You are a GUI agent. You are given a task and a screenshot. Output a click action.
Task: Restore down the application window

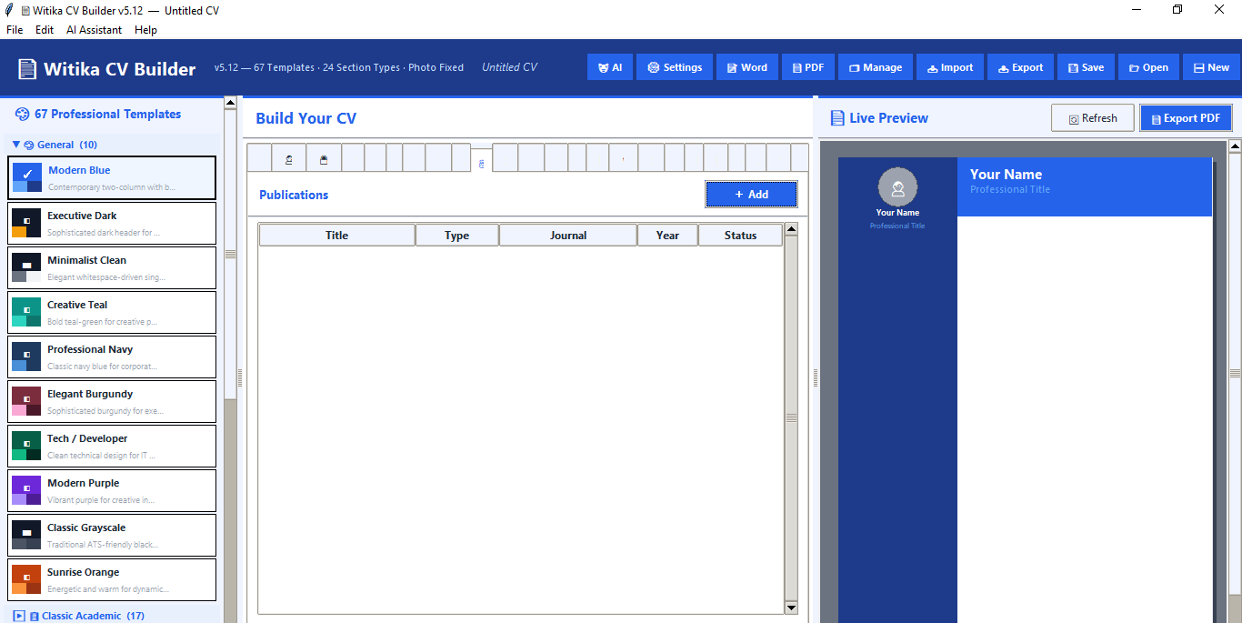coord(1177,10)
